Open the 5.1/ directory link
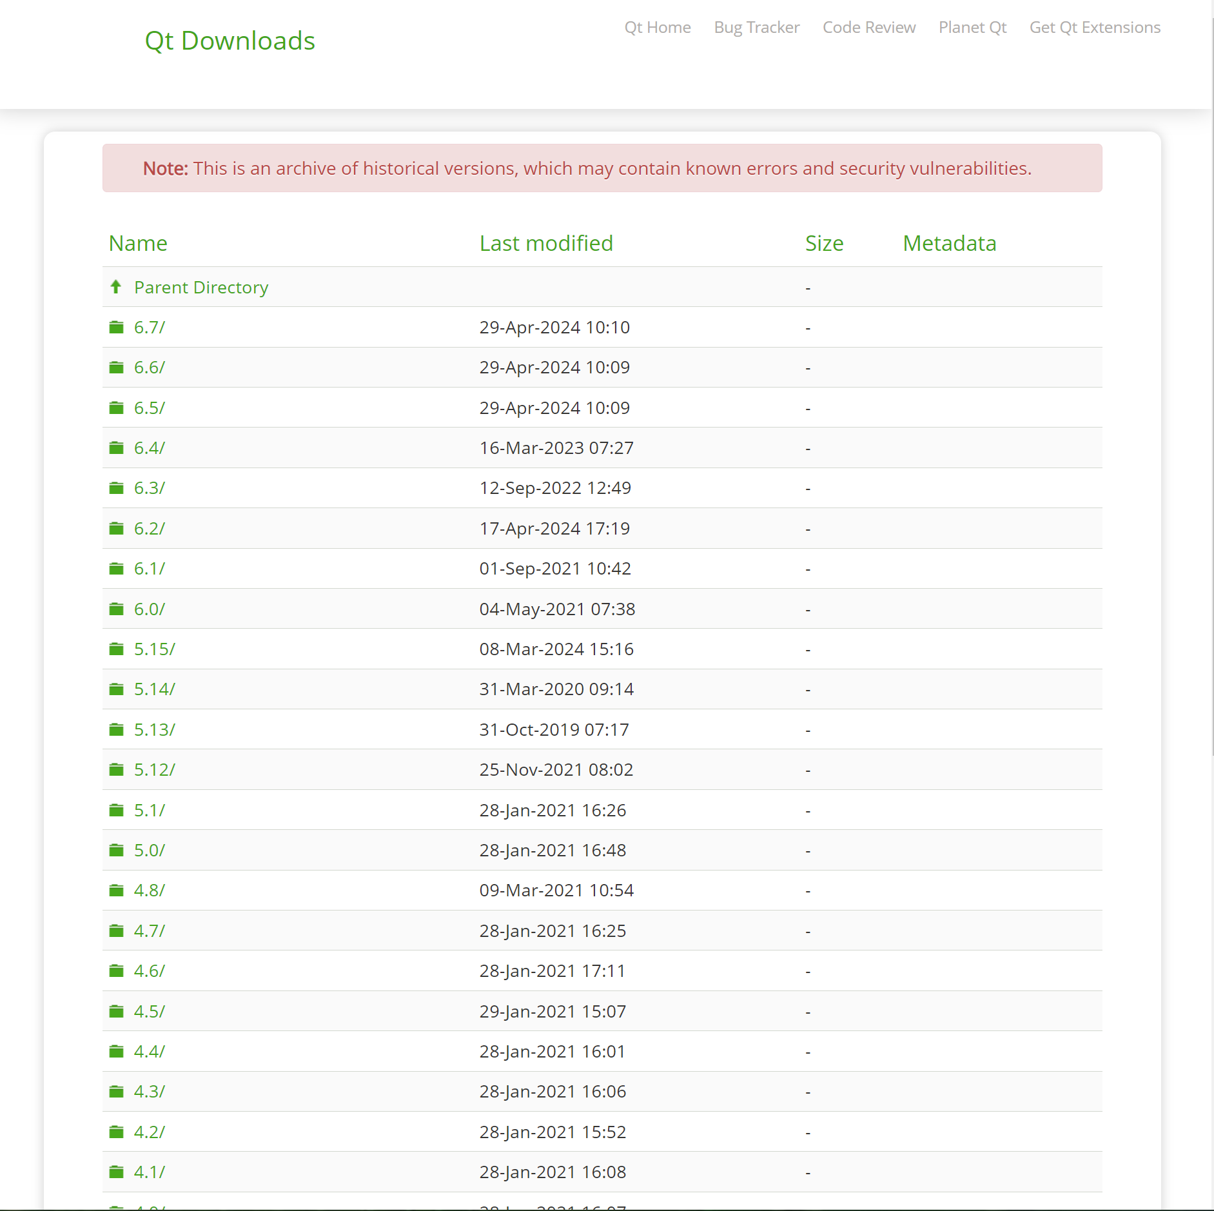Viewport: 1214px width, 1211px height. 150,811
